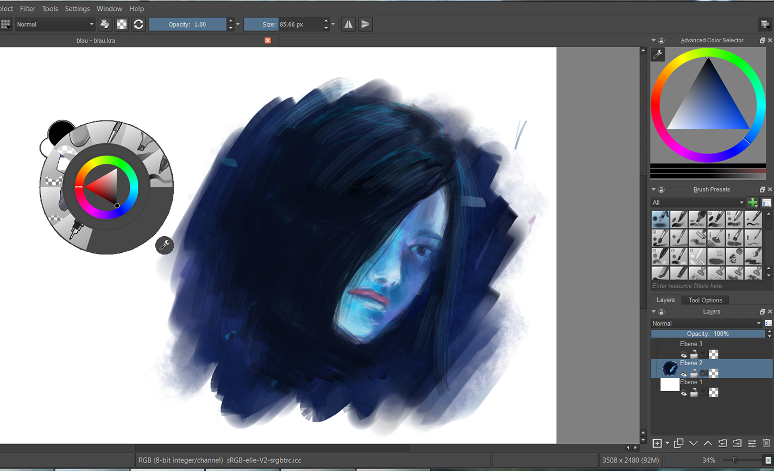The width and height of the screenshot is (774, 471).
Task: Open the toolbar blending mode Normal dropdown
Action: [x=54, y=24]
